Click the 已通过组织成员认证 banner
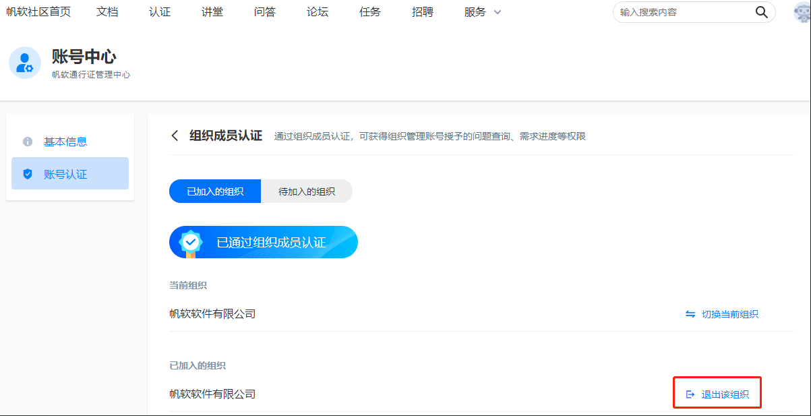Screen dimensions: 811x416 click(x=264, y=242)
